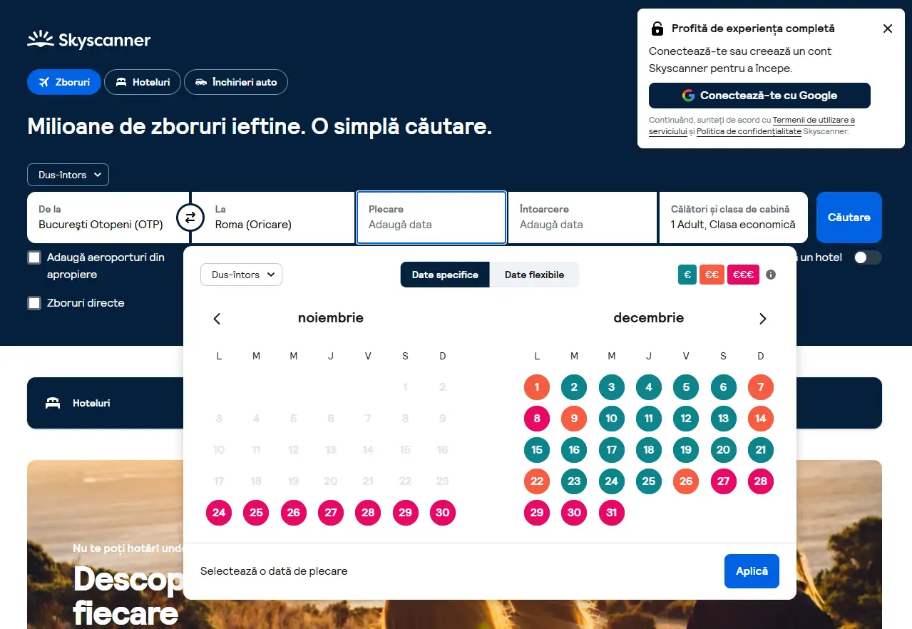Select 25 noiembrie in calendar

(x=256, y=512)
